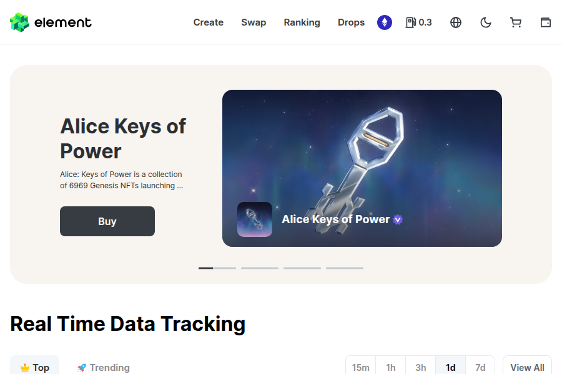The image size is (562, 374).
Task: Switch to the Trending tab
Action: [104, 367]
